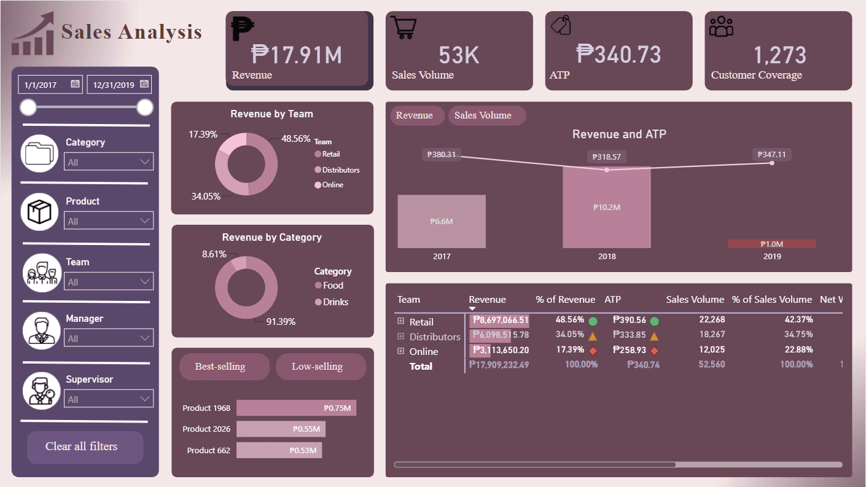Image resolution: width=866 pixels, height=487 pixels.
Task: Click the Drinks legend swatch in Revenue by Category
Action: click(318, 302)
